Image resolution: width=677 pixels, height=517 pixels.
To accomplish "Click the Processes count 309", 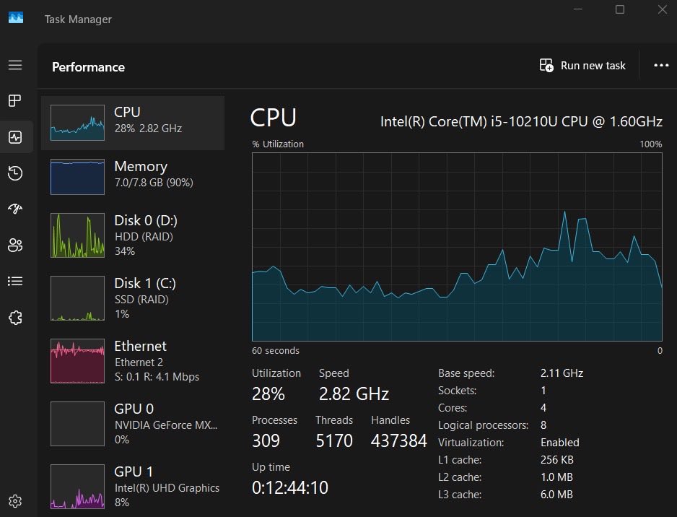I will pos(266,441).
